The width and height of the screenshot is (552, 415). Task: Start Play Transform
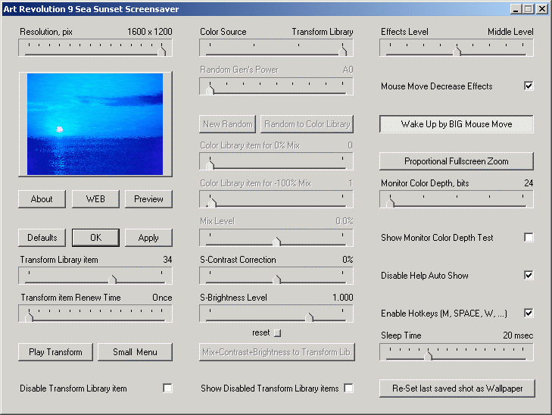click(55, 352)
